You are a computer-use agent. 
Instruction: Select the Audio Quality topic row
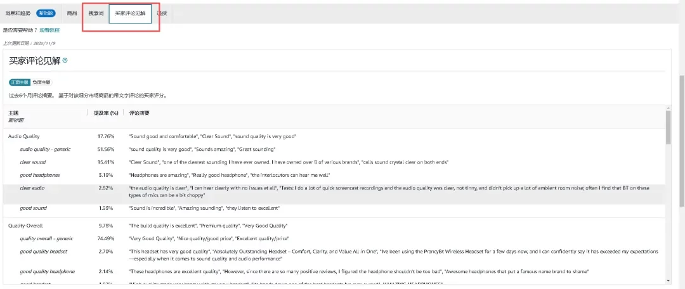pos(23,136)
